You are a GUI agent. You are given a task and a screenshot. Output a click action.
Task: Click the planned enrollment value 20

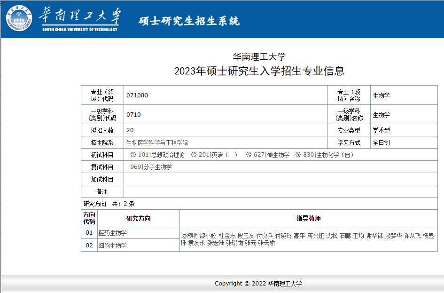[x=130, y=130]
